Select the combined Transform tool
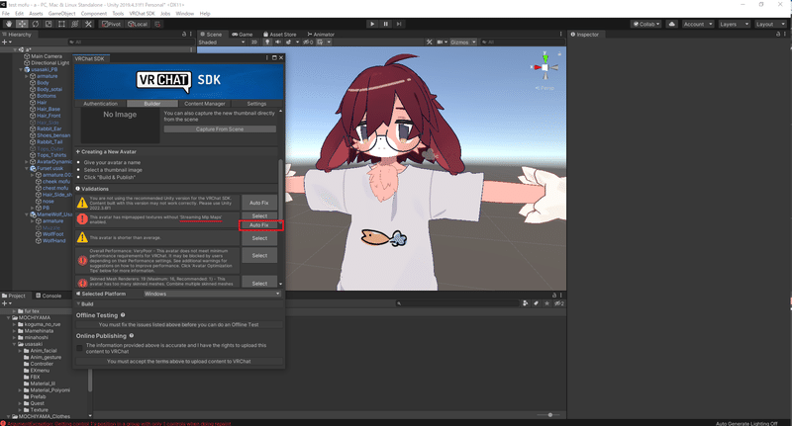The height and width of the screenshot is (426, 792). point(75,24)
